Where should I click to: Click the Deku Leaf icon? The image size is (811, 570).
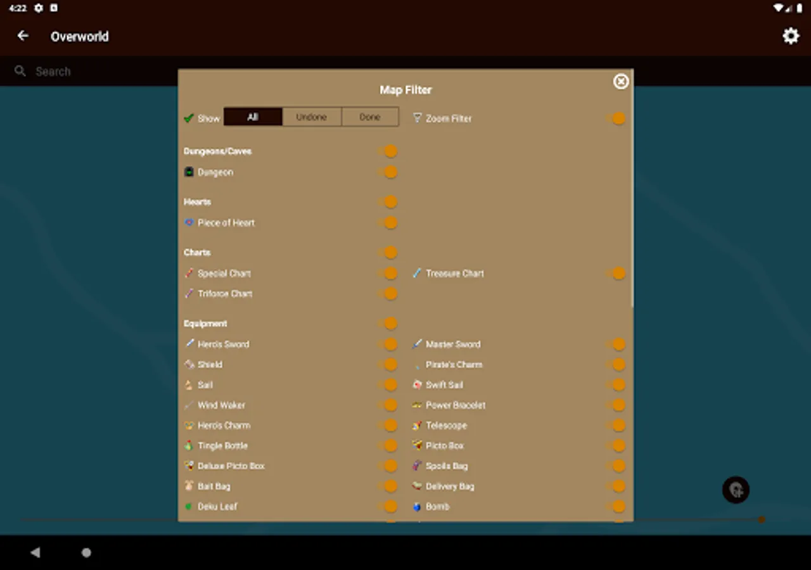pyautogui.click(x=189, y=506)
